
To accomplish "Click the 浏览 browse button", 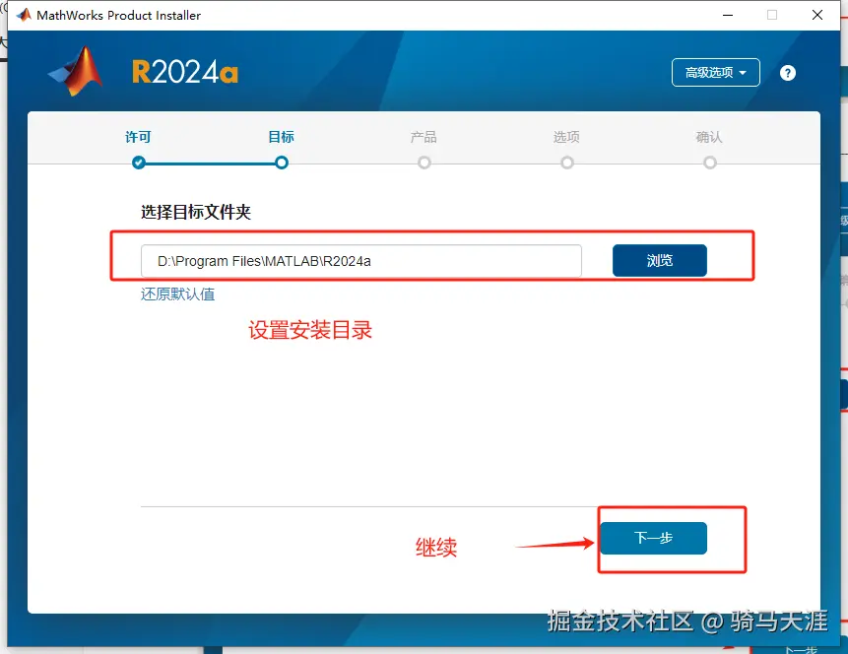I will 660,261.
